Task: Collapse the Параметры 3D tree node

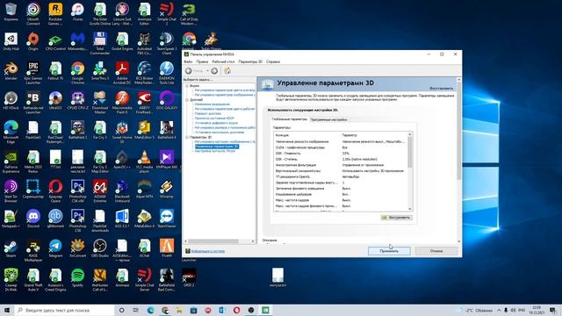Action: pos(187,137)
